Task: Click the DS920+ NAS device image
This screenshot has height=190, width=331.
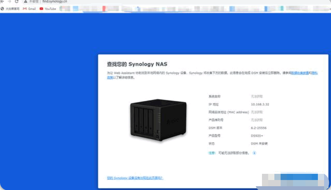Action: pyautogui.click(x=158, y=120)
